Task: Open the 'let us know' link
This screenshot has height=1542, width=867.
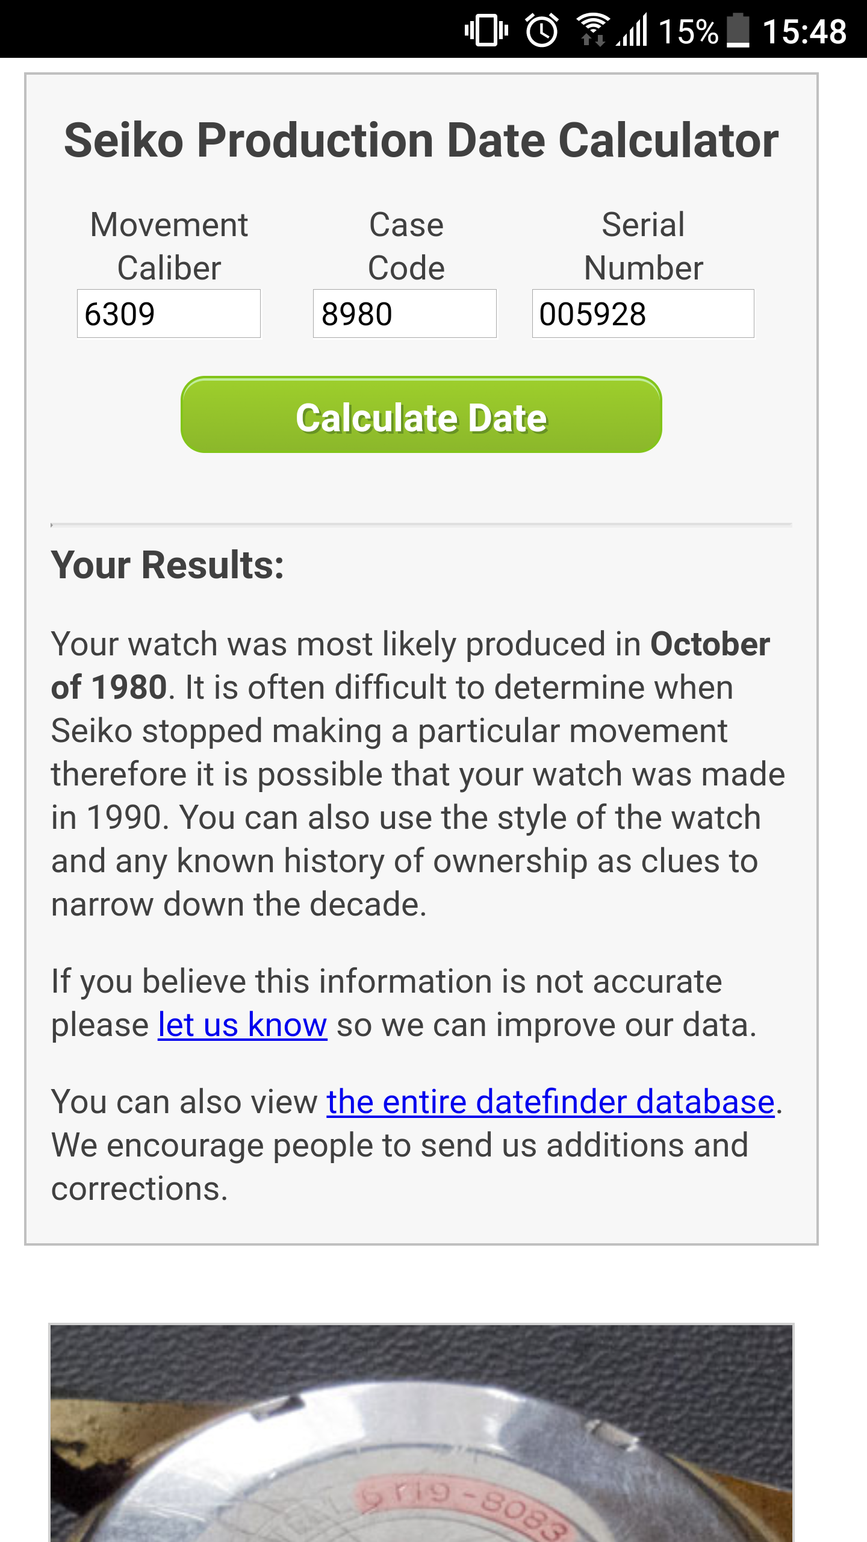Action: (243, 1025)
